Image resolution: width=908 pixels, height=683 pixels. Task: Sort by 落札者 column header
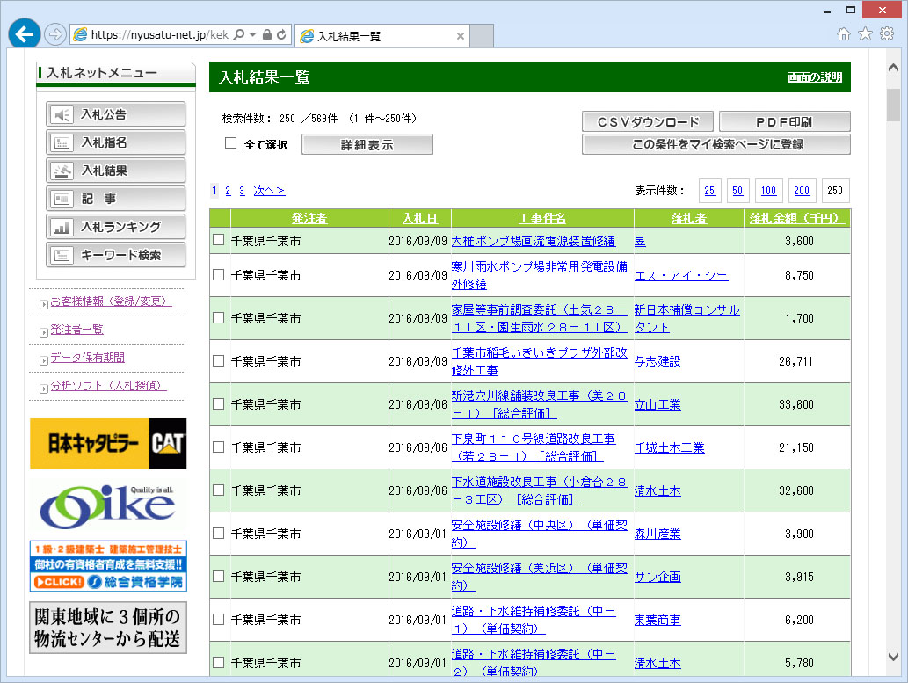pos(688,218)
